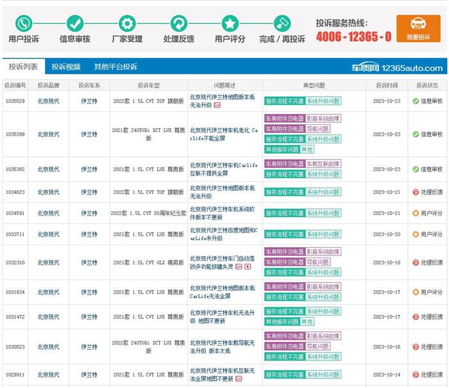Screen dimensions: 449x388
Task: Open 伊兰特 series link in row 1035399
Action: tap(89, 134)
